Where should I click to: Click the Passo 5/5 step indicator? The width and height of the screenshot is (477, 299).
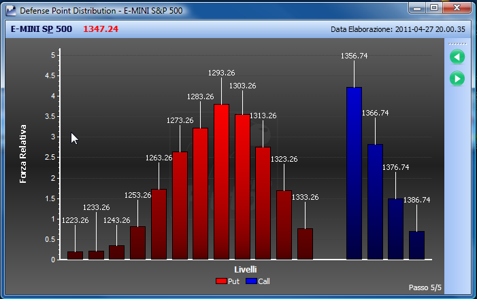pos(425,287)
